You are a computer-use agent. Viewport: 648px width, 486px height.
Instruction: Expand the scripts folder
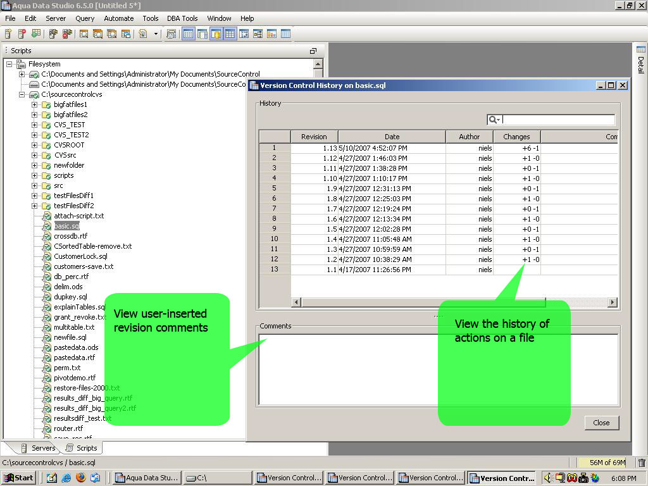point(35,176)
